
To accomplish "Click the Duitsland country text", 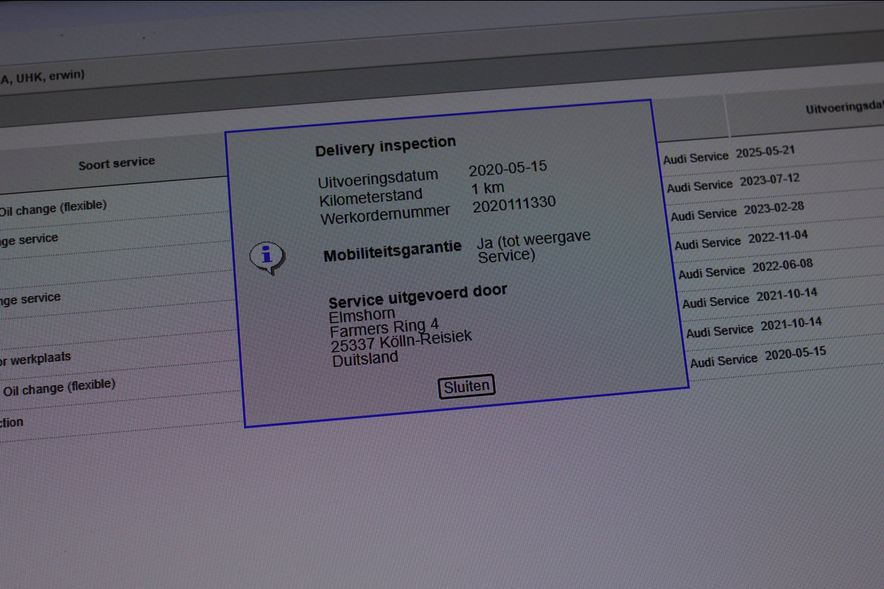I will point(365,359).
